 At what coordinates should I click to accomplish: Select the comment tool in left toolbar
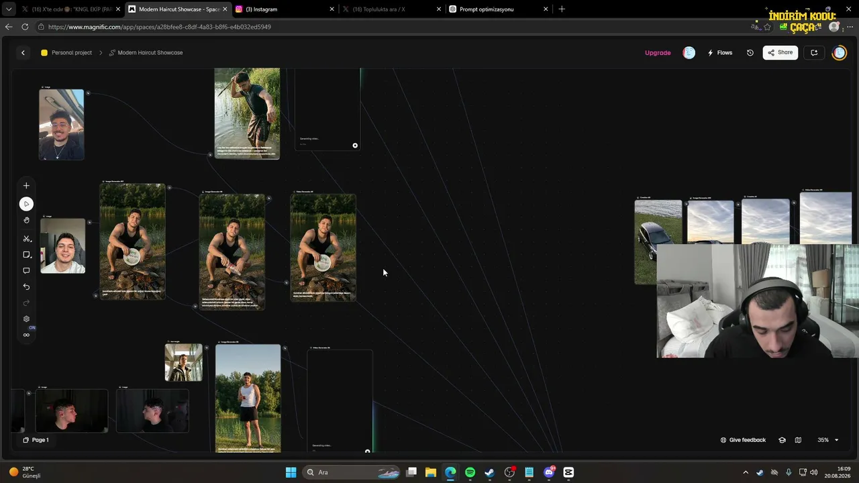pyautogui.click(x=26, y=271)
